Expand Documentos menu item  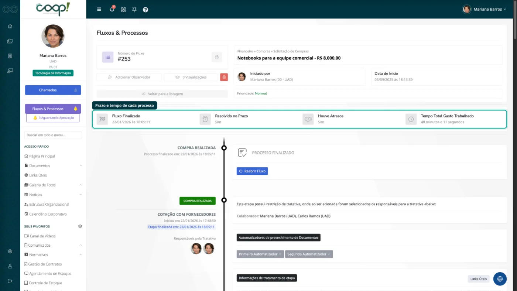(x=53, y=166)
